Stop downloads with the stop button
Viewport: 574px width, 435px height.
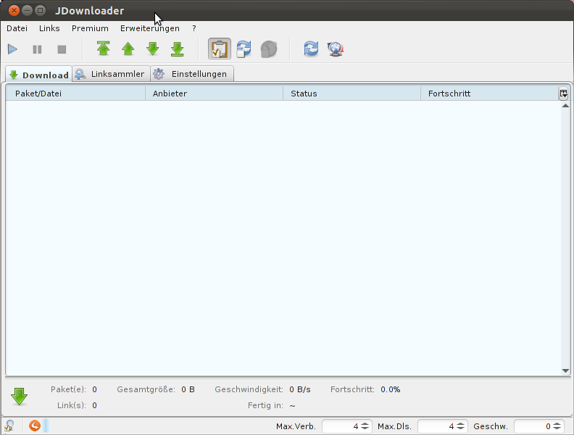pyautogui.click(x=62, y=49)
